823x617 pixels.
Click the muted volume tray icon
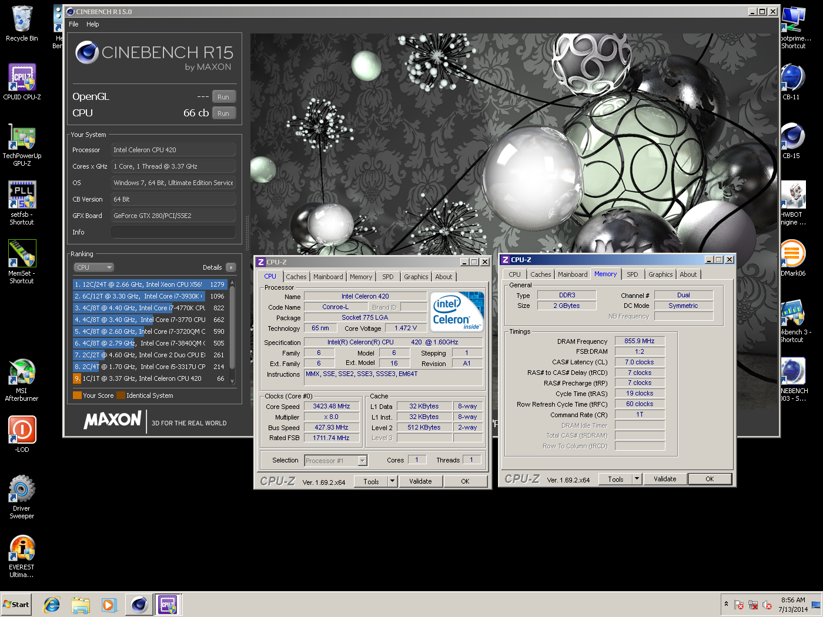coord(767,605)
